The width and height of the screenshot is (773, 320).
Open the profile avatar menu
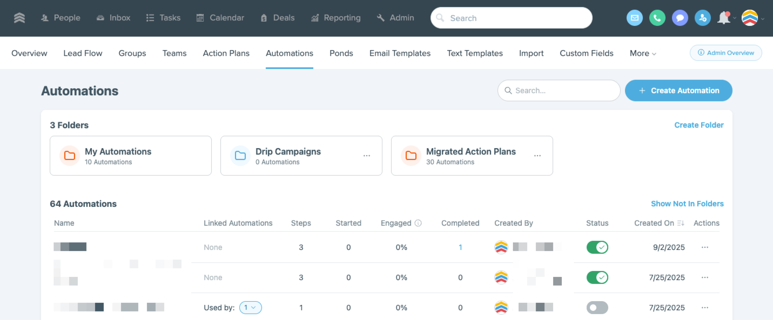750,18
